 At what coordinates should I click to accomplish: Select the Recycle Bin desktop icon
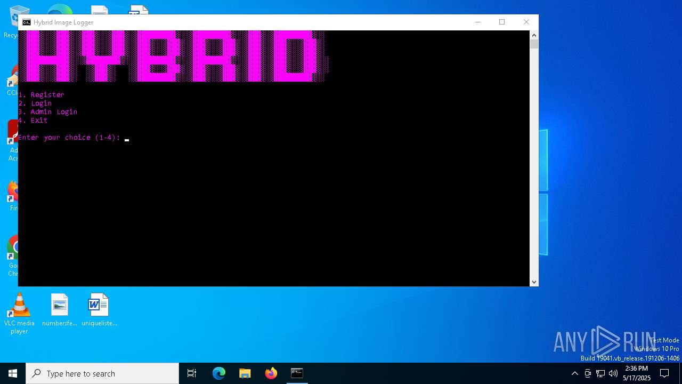pos(12,21)
